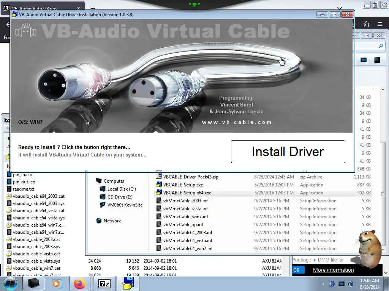The height and width of the screenshot is (291, 389).
Task: Launch Firefox from the taskbar
Action: 79,283
